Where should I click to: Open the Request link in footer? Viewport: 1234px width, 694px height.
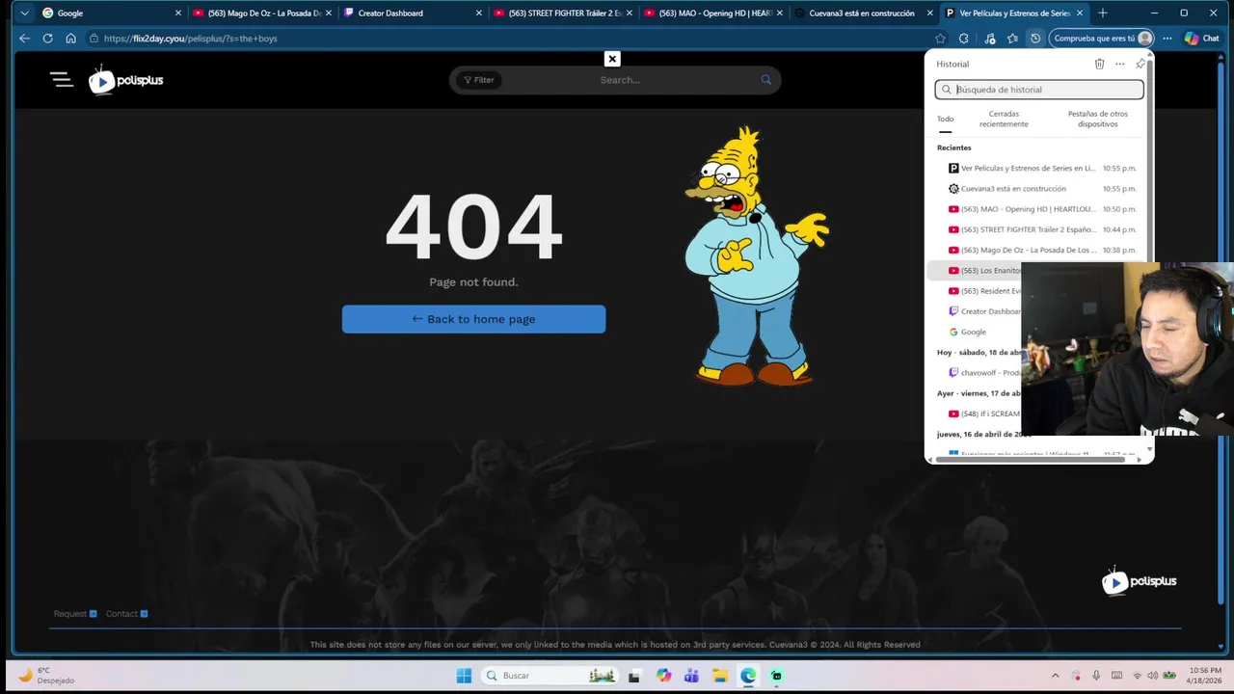(75, 614)
